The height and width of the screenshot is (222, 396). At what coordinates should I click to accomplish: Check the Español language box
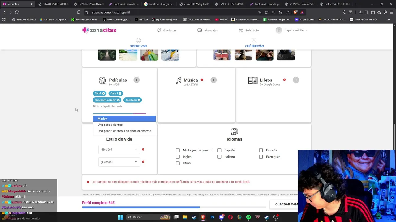click(219, 150)
